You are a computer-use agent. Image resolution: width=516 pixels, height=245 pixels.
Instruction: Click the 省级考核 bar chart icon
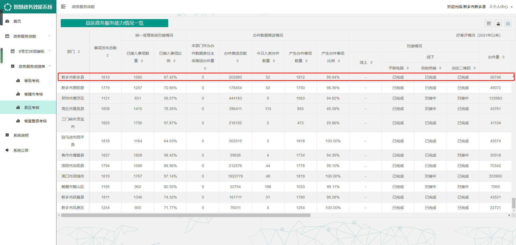pyautogui.click(x=18, y=81)
